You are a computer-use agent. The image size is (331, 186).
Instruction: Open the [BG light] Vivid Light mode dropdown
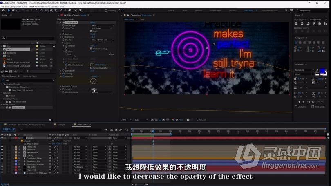[80, 167]
